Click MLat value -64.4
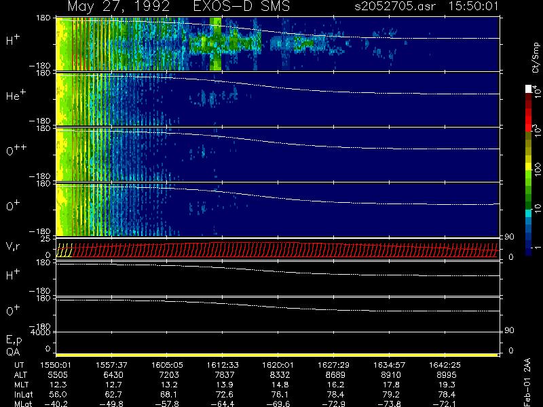Screen dimensions: 543x407 tap(223, 404)
